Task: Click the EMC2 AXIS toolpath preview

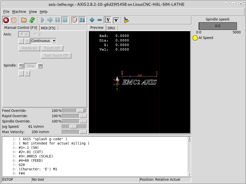Action: pos(139,82)
